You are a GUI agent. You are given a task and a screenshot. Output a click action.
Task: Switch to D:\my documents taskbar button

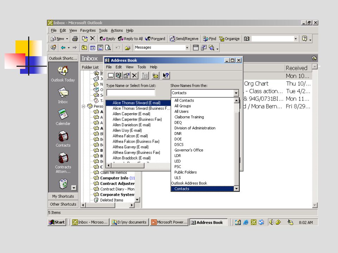click(129, 222)
